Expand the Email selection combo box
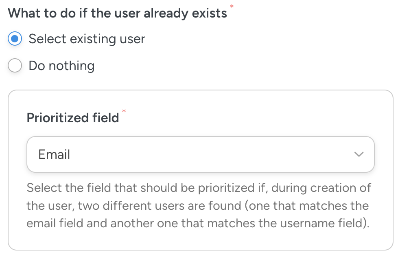The image size is (398, 255). [200, 154]
